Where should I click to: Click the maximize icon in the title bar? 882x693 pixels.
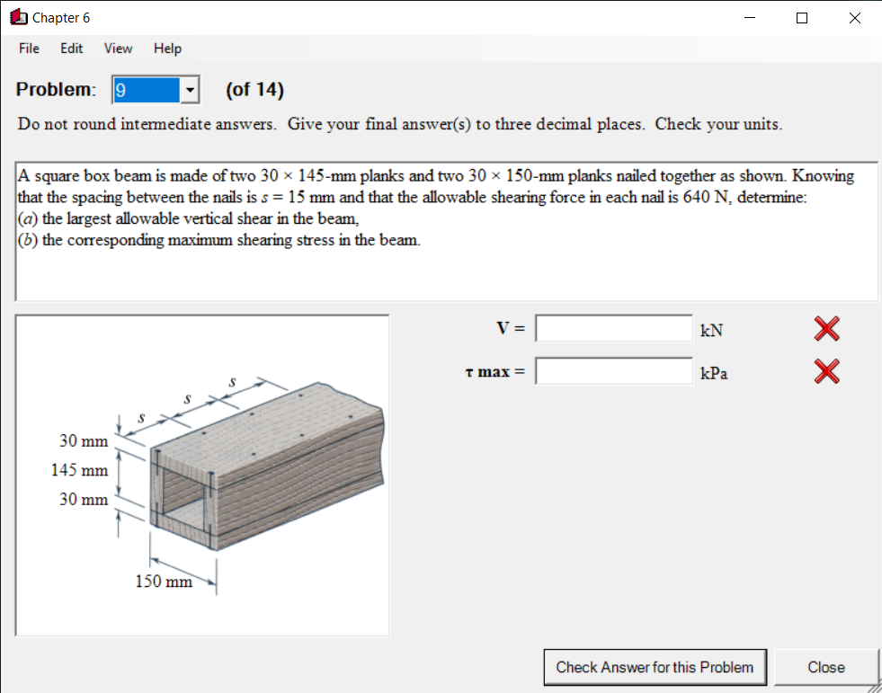pos(801,17)
